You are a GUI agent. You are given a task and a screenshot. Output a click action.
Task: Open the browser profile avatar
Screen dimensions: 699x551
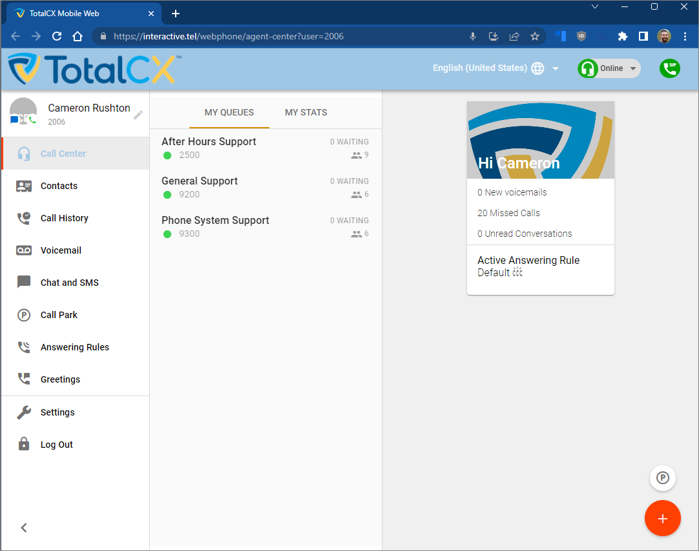664,37
